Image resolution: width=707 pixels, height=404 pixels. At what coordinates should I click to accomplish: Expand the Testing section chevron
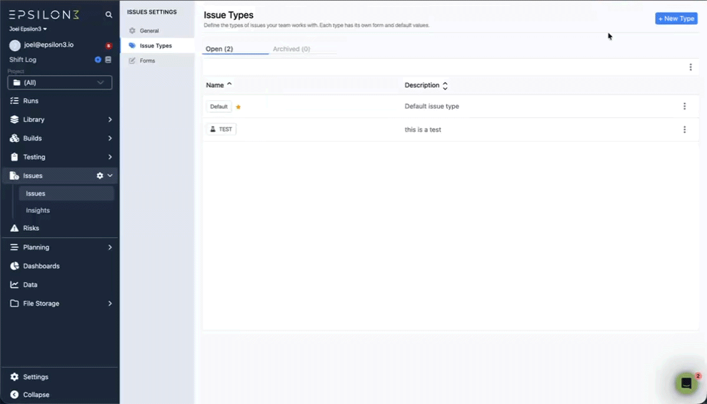pos(110,157)
